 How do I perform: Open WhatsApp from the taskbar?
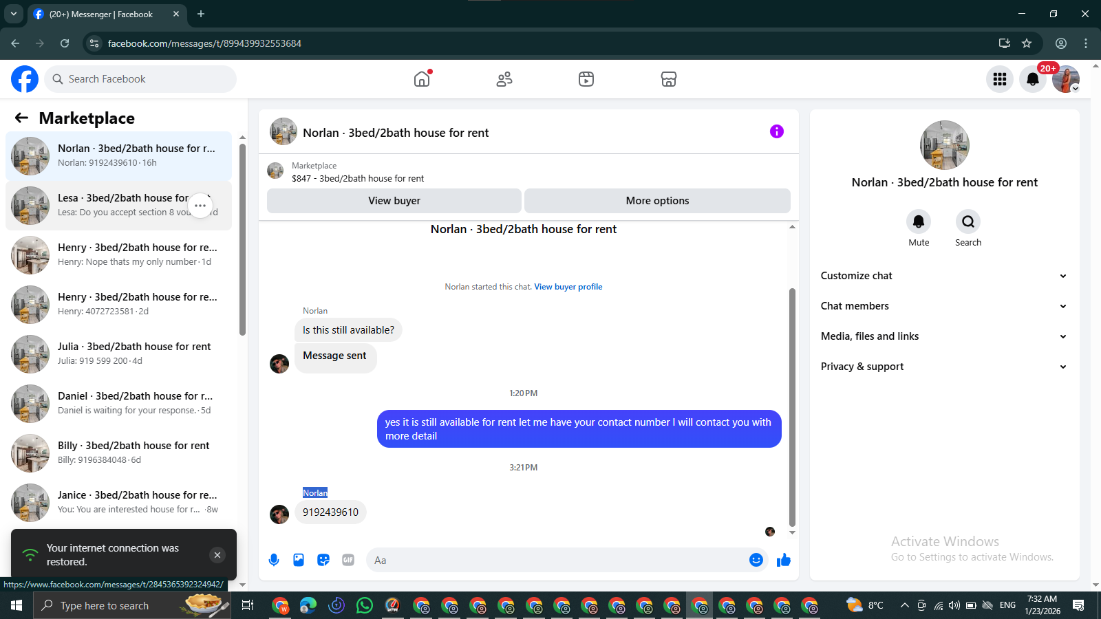click(364, 605)
